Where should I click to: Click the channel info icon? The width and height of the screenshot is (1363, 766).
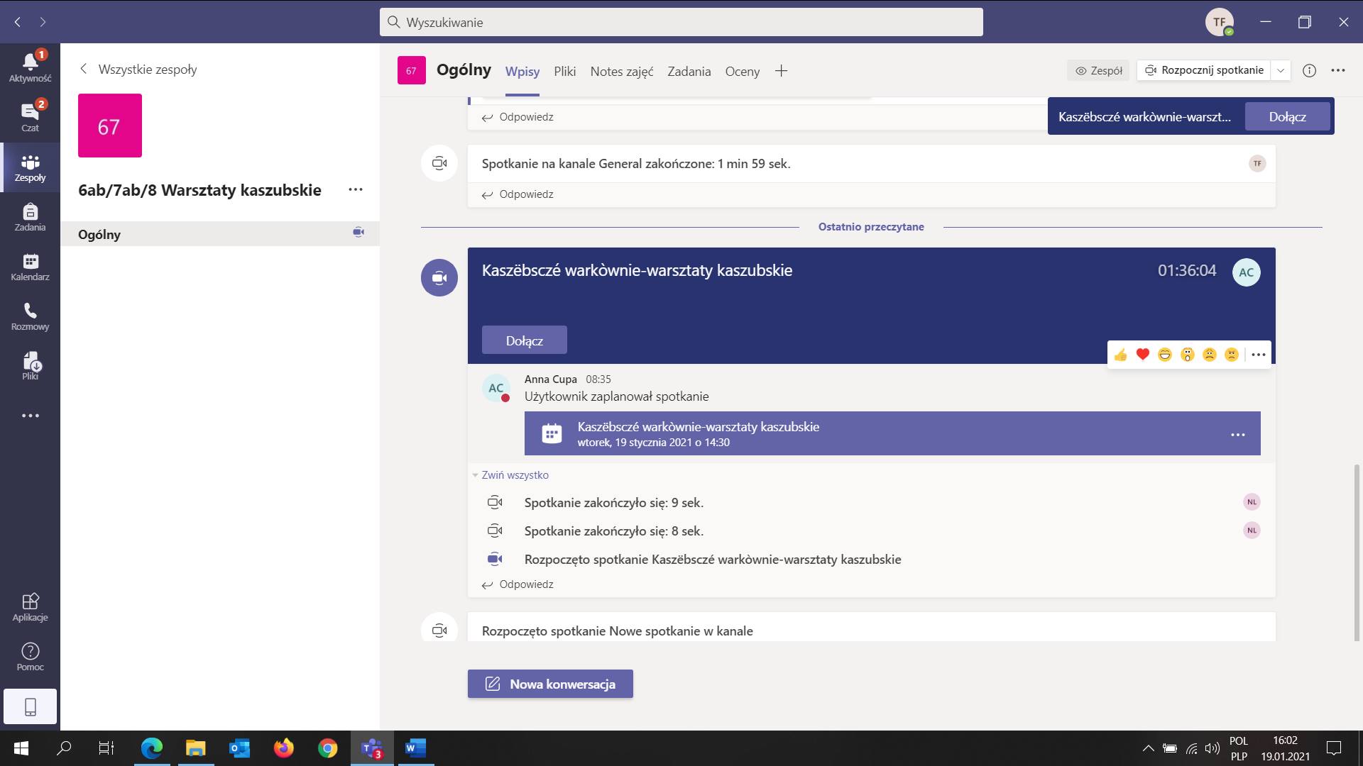coord(1309,70)
